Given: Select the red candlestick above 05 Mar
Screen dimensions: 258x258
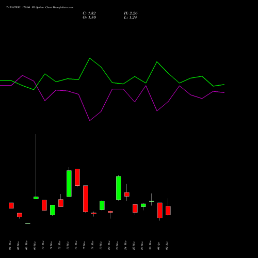Looking at the screenshot, I should click(x=20, y=215).
